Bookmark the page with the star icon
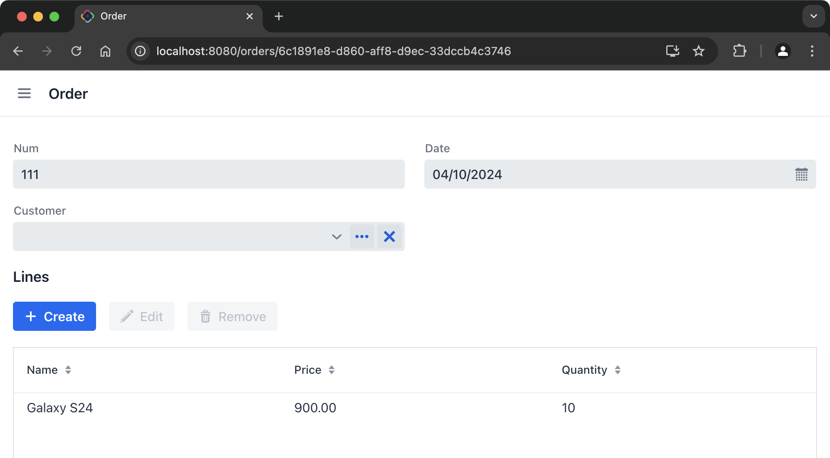The width and height of the screenshot is (830, 458). pos(698,51)
